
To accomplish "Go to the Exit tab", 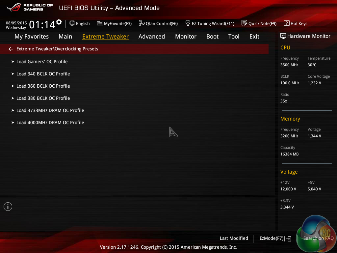I will (x=254, y=37).
